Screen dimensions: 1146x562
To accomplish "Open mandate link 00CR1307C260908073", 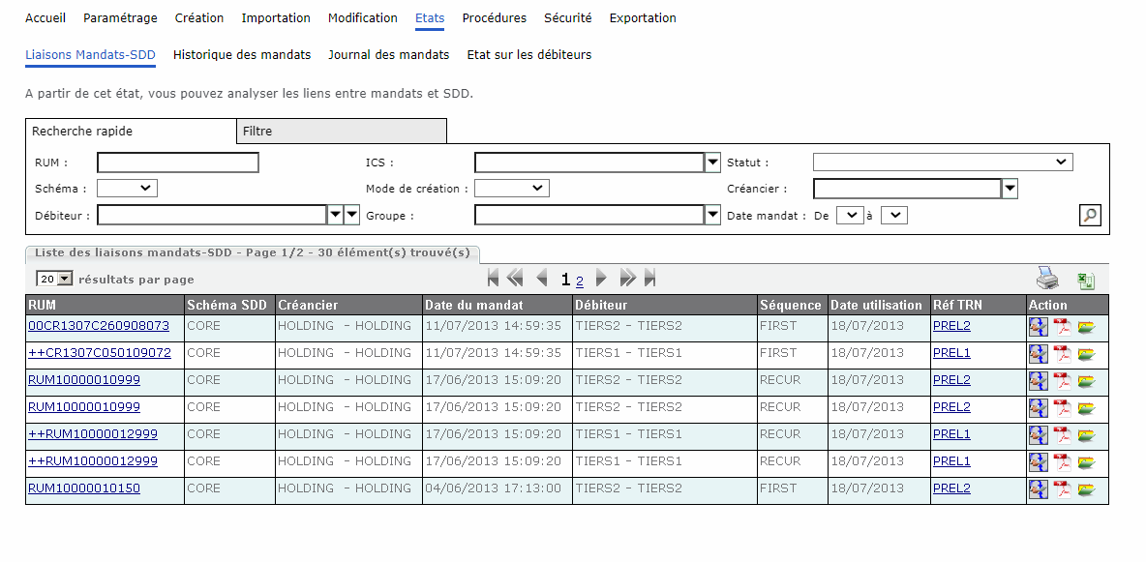I will click(99, 326).
